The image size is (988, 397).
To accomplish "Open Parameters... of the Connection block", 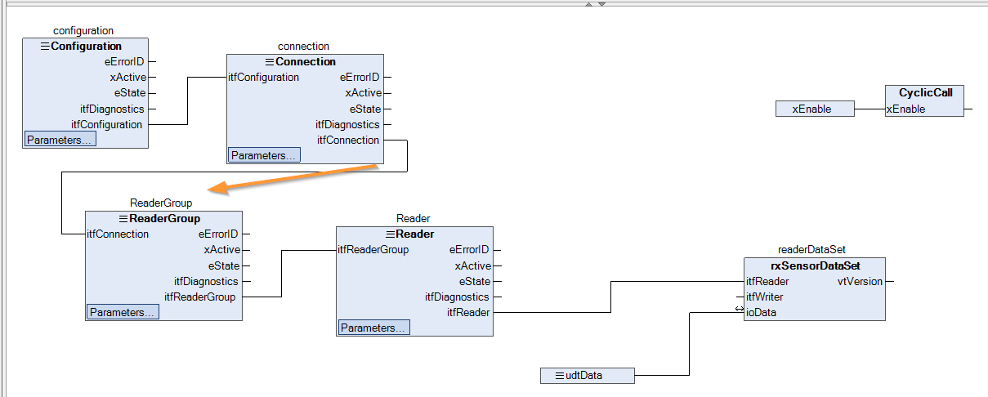I will click(263, 155).
